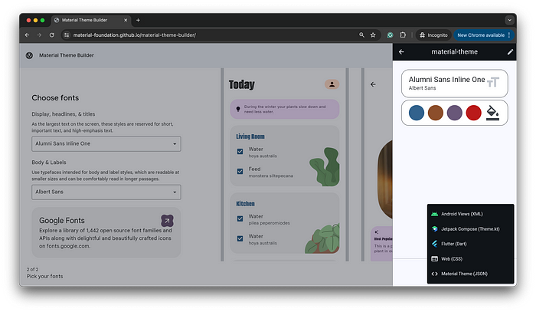Open a new tab with plus icon
This screenshot has width=536, height=312.
point(138,20)
